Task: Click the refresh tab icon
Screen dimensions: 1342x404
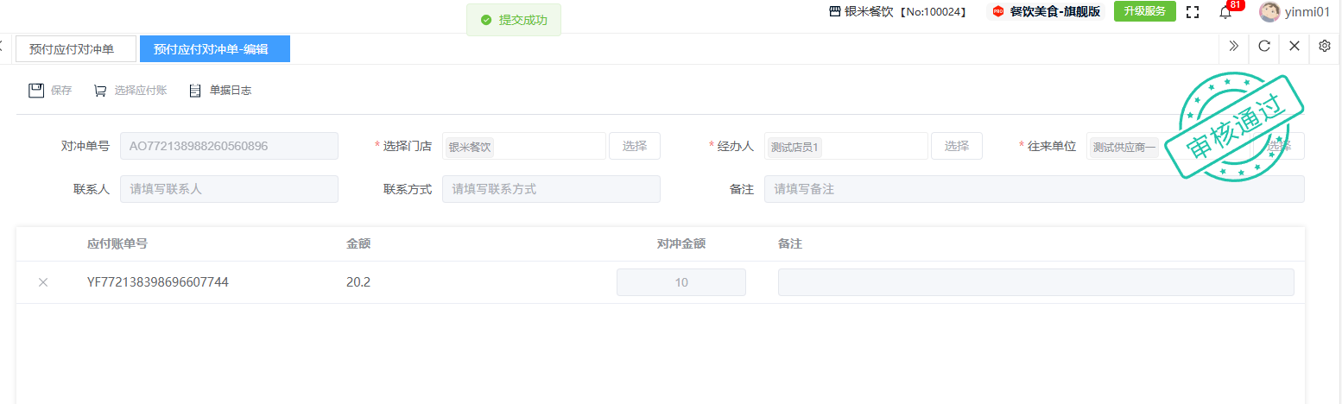Action: pyautogui.click(x=1263, y=47)
